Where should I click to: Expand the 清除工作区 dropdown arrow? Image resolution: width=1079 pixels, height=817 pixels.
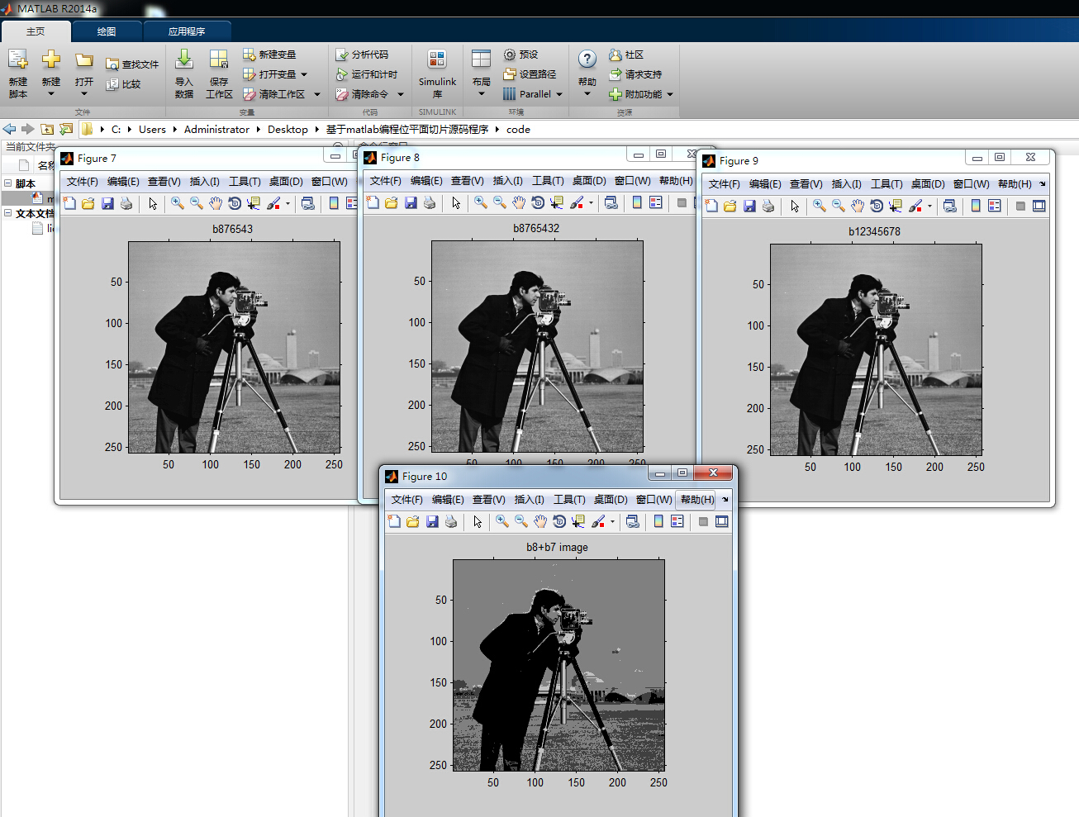click(x=316, y=94)
